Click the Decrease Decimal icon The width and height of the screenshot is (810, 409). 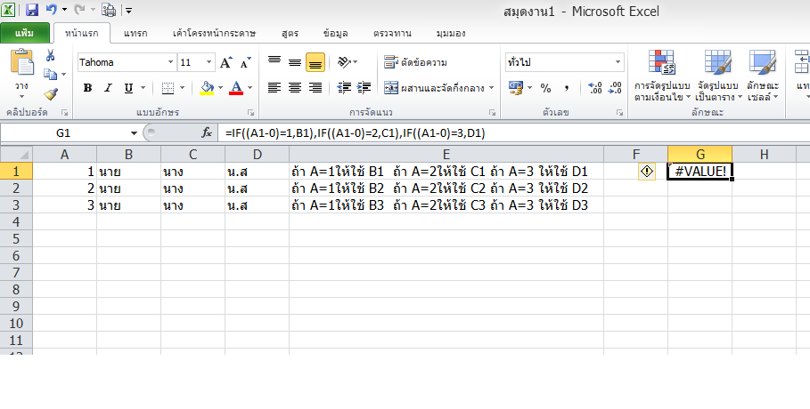pos(615,88)
